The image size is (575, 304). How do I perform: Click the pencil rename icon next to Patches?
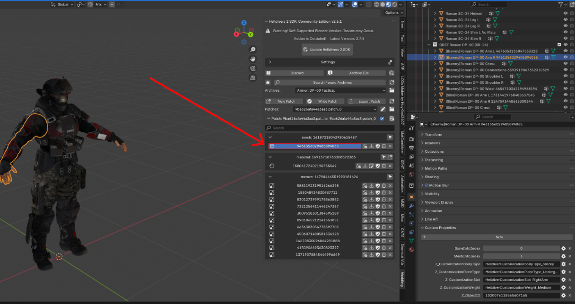click(x=383, y=109)
